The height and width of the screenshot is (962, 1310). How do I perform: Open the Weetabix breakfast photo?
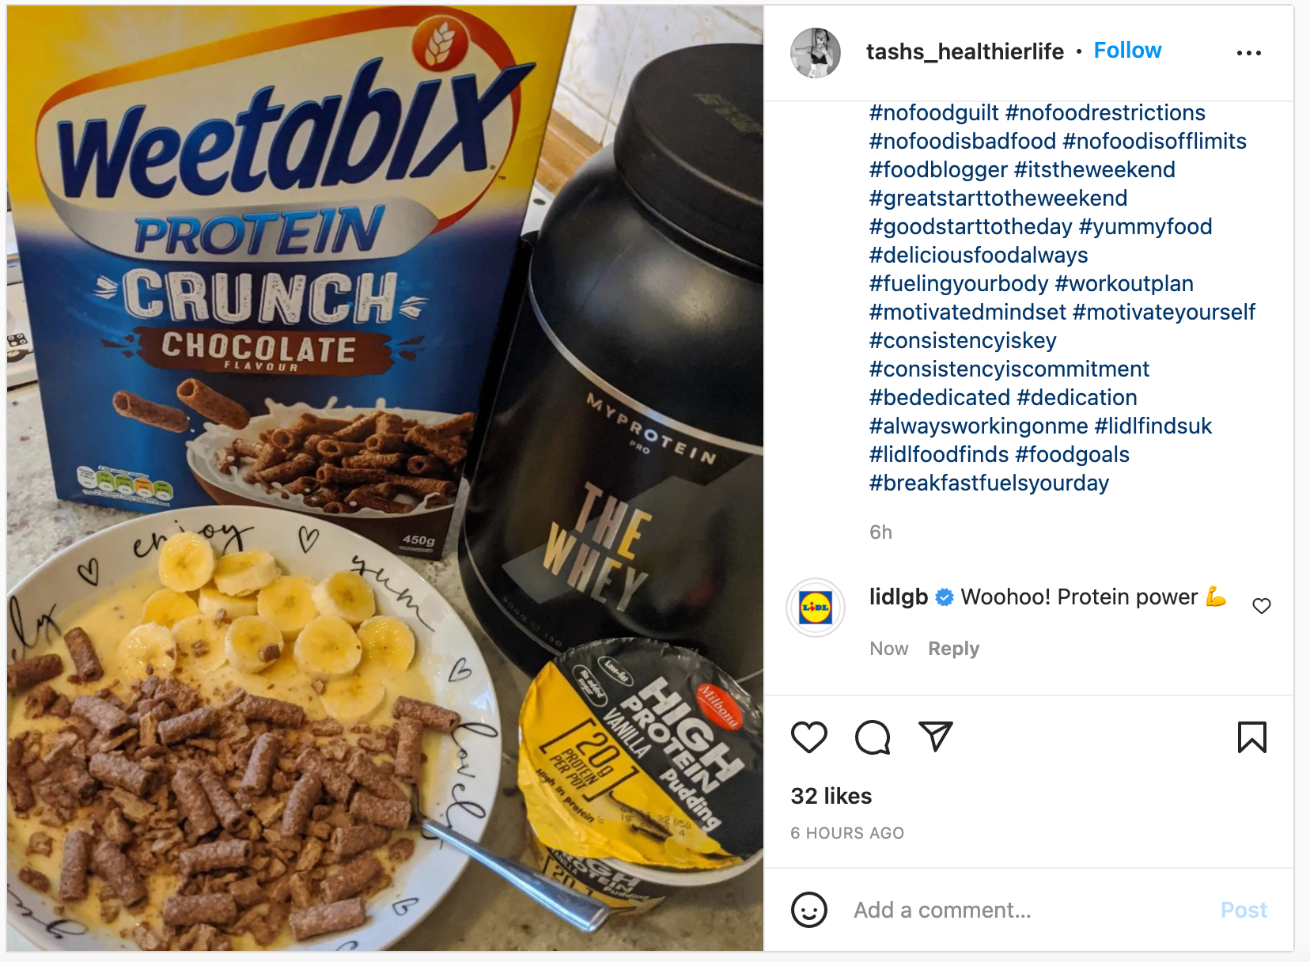click(x=385, y=479)
